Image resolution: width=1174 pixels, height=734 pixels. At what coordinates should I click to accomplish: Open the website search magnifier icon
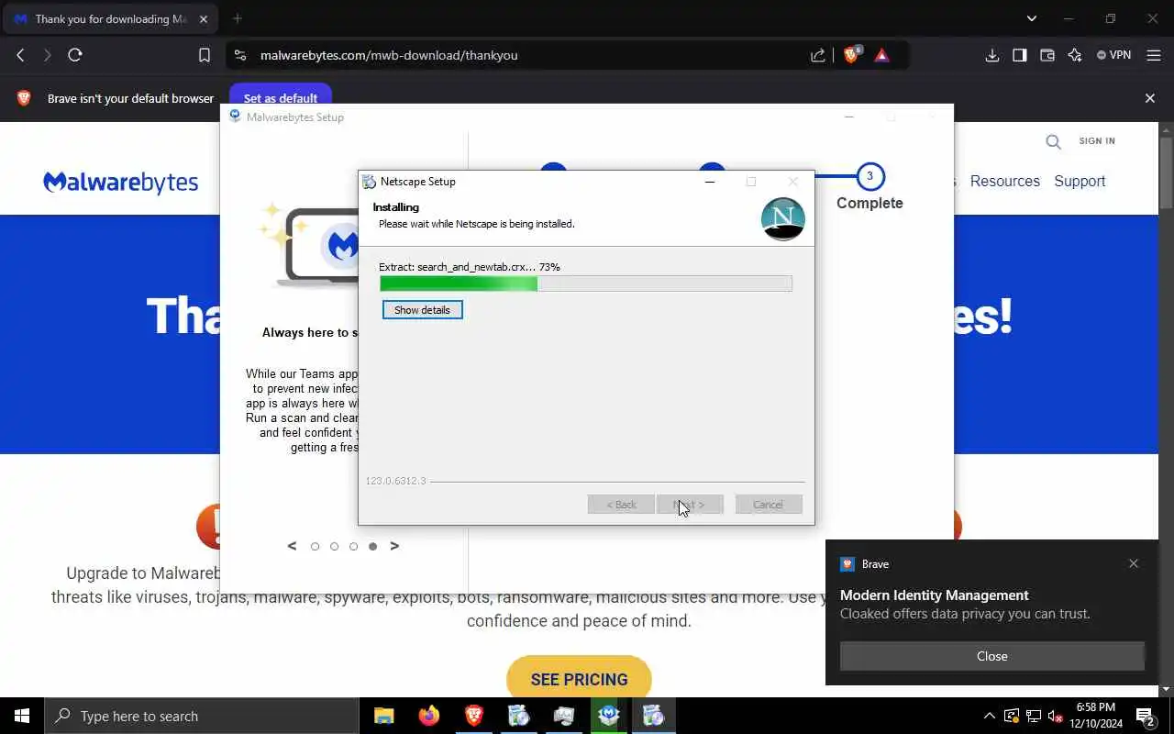click(1053, 141)
